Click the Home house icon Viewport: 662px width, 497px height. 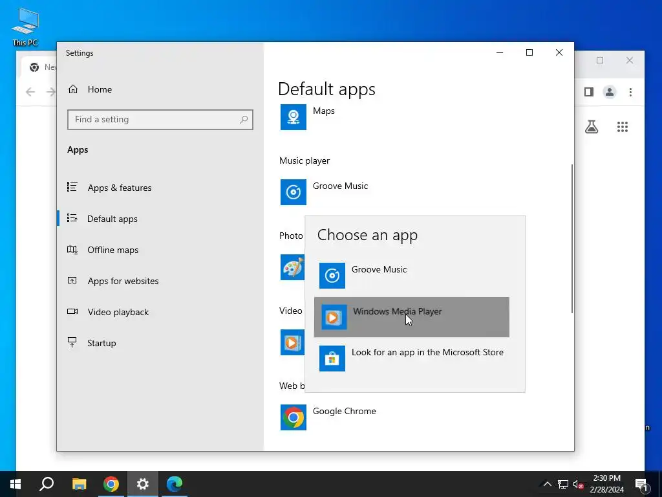tap(73, 89)
